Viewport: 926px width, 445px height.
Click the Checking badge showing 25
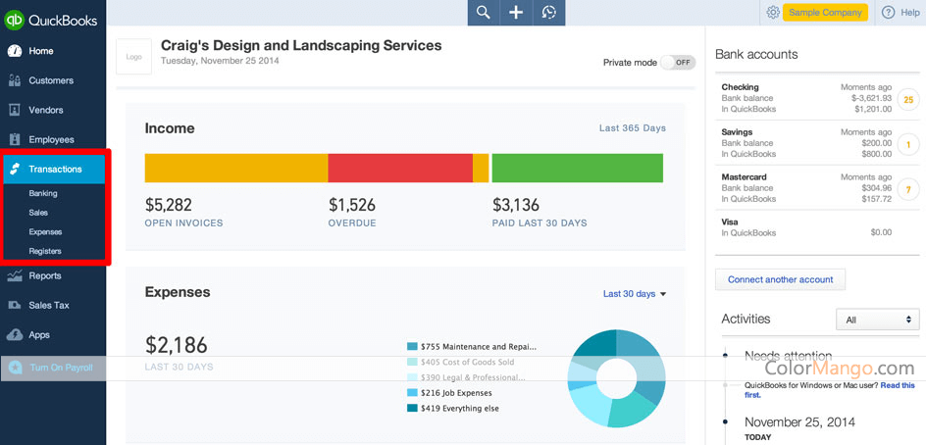[908, 99]
